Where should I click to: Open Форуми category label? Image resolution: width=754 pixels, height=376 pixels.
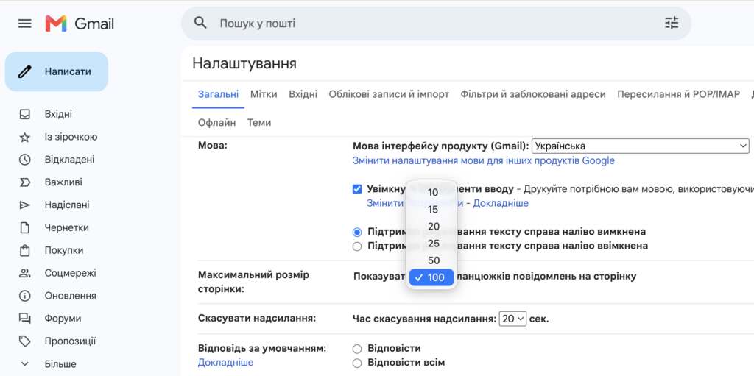click(x=63, y=319)
